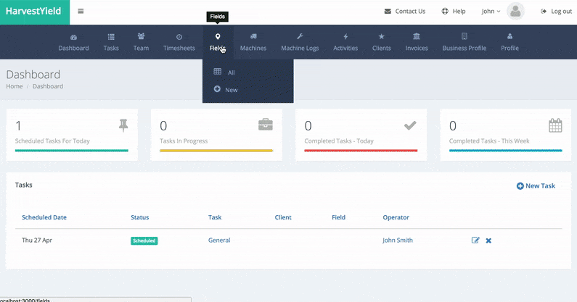
Task: Click the New Task button
Action: point(536,186)
